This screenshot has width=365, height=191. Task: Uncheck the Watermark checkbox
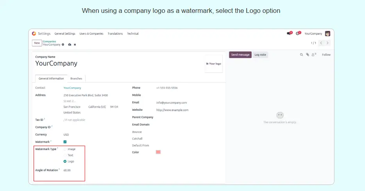coord(65,142)
